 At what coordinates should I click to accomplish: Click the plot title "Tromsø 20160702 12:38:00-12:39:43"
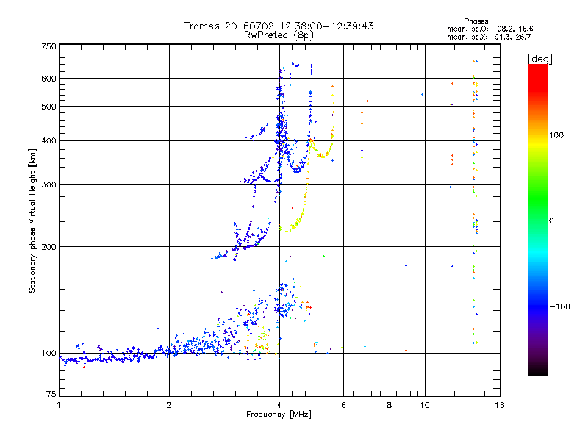click(279, 26)
